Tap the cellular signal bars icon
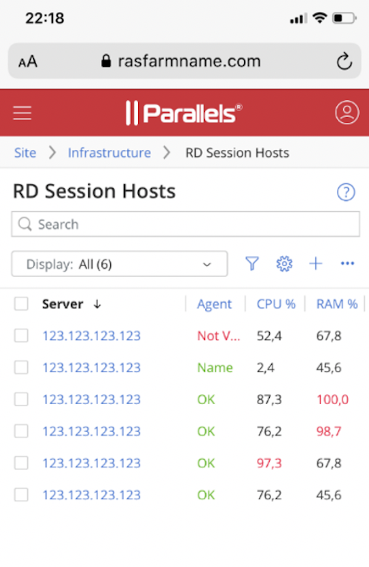The width and height of the screenshot is (369, 567). (298, 18)
